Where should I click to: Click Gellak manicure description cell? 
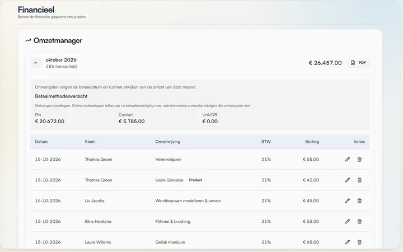tap(170, 242)
